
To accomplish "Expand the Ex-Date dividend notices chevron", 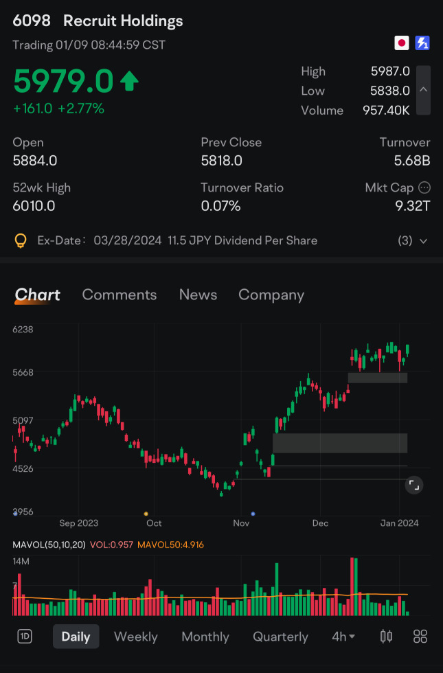I will pyautogui.click(x=423, y=241).
